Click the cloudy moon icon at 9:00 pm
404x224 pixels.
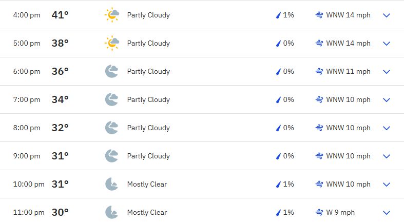(111, 156)
